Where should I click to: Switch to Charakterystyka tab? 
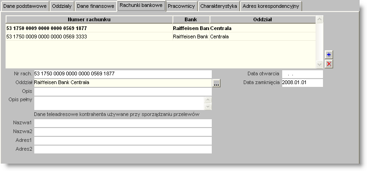pyautogui.click(x=219, y=6)
